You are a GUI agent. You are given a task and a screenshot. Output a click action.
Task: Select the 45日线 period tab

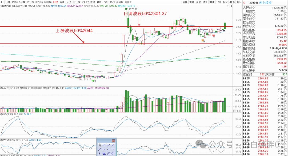85,2
